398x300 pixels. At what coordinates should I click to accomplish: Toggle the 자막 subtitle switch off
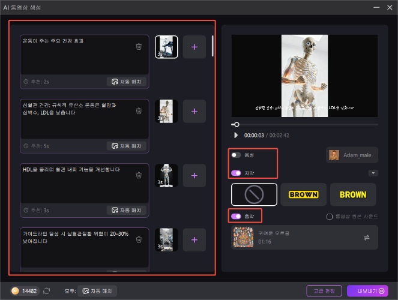pyautogui.click(x=236, y=173)
